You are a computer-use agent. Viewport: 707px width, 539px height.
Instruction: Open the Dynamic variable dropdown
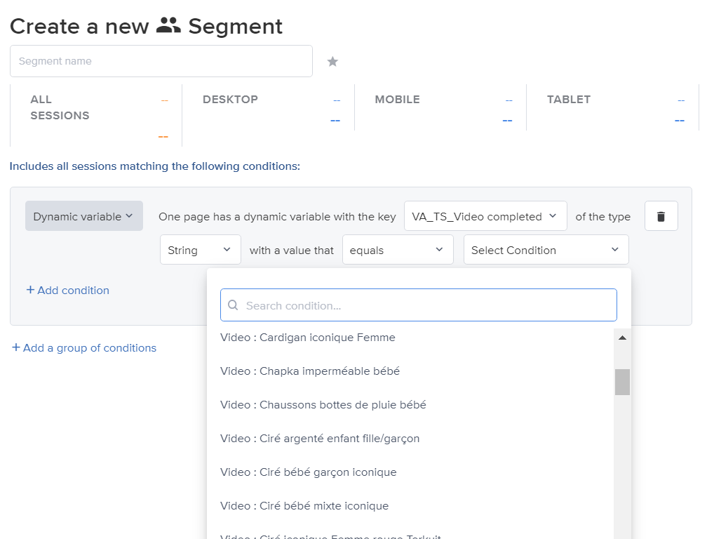point(83,215)
